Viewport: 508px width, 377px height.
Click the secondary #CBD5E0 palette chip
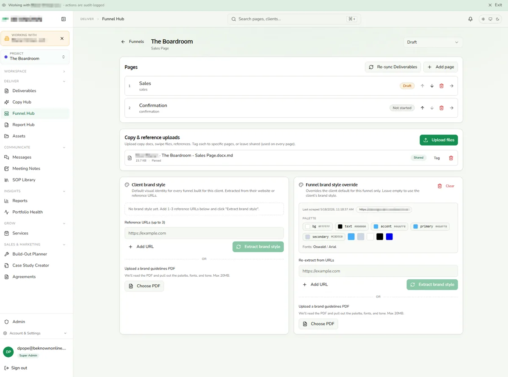point(324,237)
